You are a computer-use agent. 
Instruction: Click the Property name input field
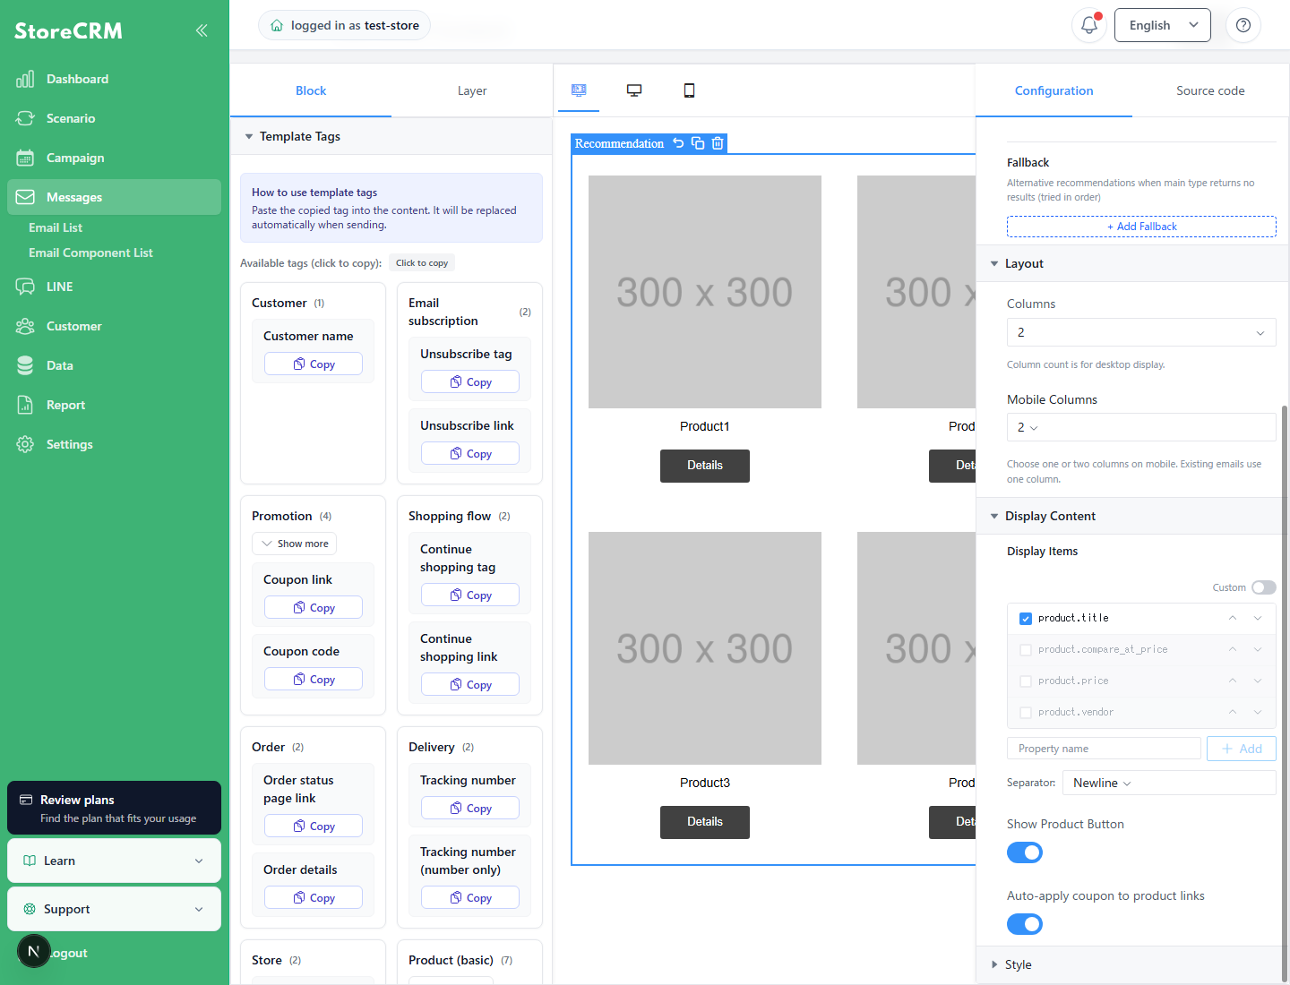tap(1104, 749)
